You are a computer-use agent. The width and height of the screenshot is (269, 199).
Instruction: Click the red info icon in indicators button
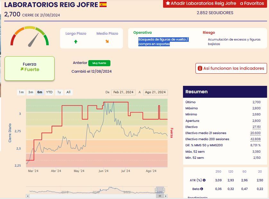[200, 68]
